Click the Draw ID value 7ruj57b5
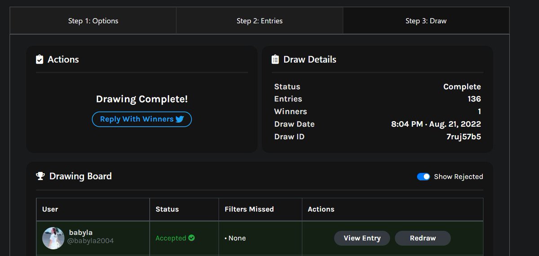Screen dimensions: 539x256 click(464, 137)
